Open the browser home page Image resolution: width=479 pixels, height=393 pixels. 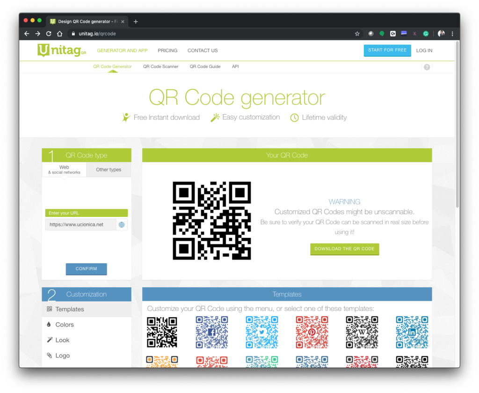tap(59, 34)
